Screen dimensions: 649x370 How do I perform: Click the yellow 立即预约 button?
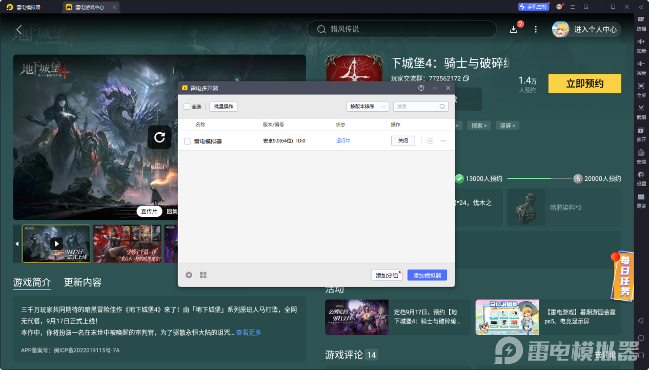click(x=584, y=84)
